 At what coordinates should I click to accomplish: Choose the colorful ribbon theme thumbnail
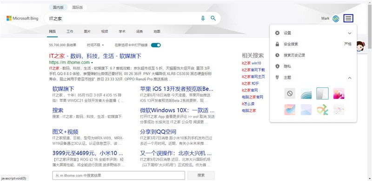coord(322,110)
